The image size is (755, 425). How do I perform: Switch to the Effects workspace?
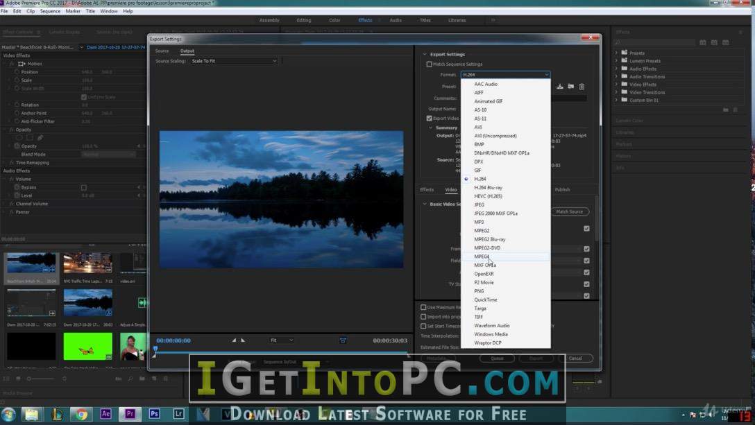coord(365,20)
